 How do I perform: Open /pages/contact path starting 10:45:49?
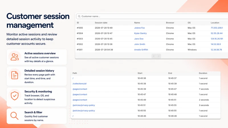click(80, 100)
